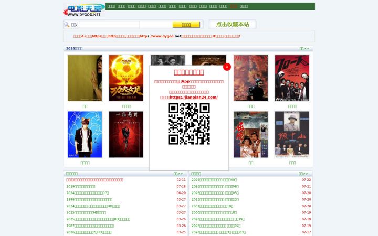The width and height of the screenshot is (378, 236).
Task: Click the green title above the right series list
Action: tap(196, 174)
